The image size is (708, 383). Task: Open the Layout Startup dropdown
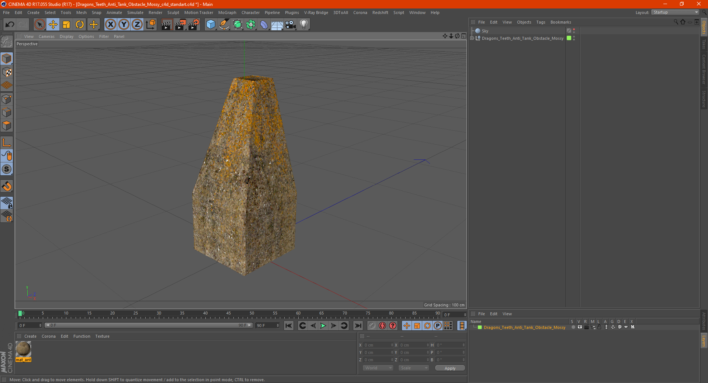coord(675,12)
